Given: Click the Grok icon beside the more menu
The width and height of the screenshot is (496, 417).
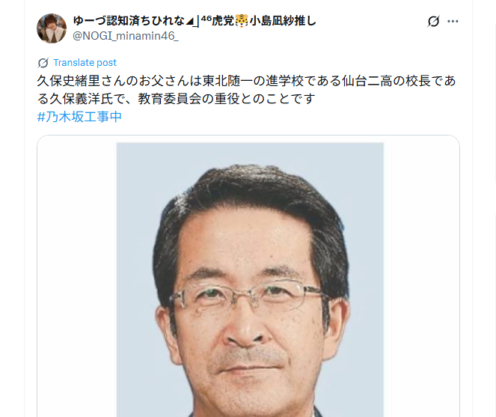Looking at the screenshot, I should (x=433, y=21).
